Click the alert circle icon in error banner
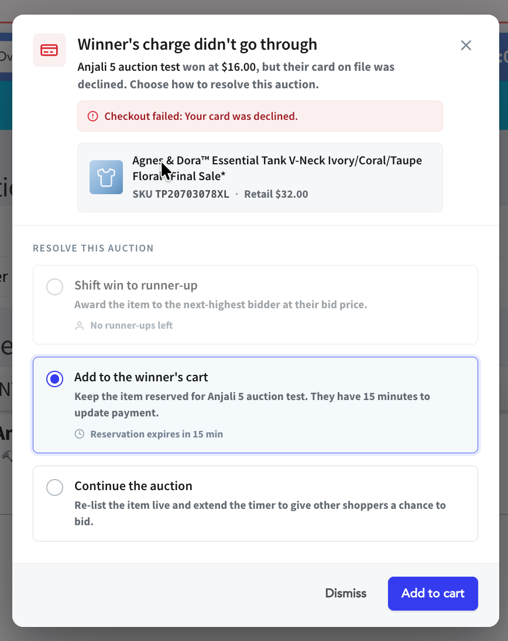This screenshot has height=641, width=508. [x=93, y=116]
